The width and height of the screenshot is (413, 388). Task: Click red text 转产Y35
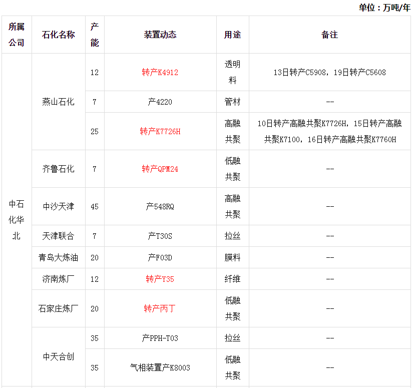tap(160, 279)
